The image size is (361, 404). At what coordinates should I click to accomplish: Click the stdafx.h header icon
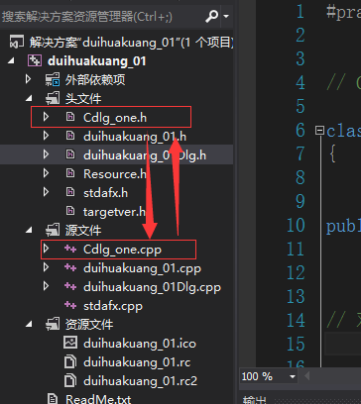pos(70,192)
